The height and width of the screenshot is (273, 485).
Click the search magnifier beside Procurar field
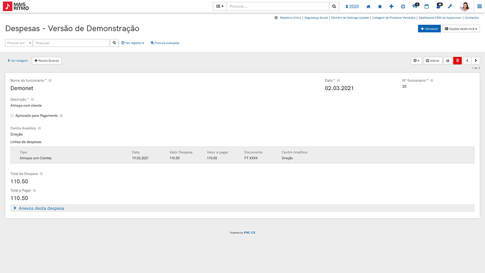[x=114, y=43]
